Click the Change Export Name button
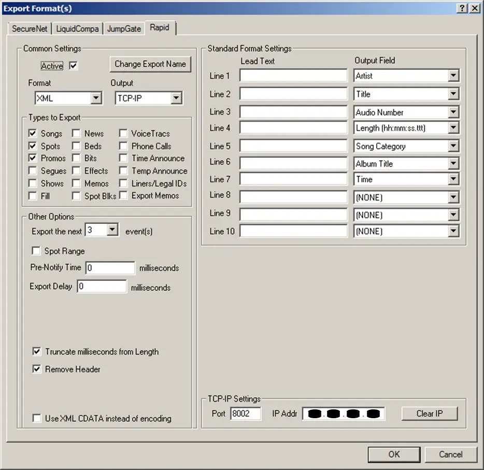The height and width of the screenshot is (470, 484). click(150, 64)
